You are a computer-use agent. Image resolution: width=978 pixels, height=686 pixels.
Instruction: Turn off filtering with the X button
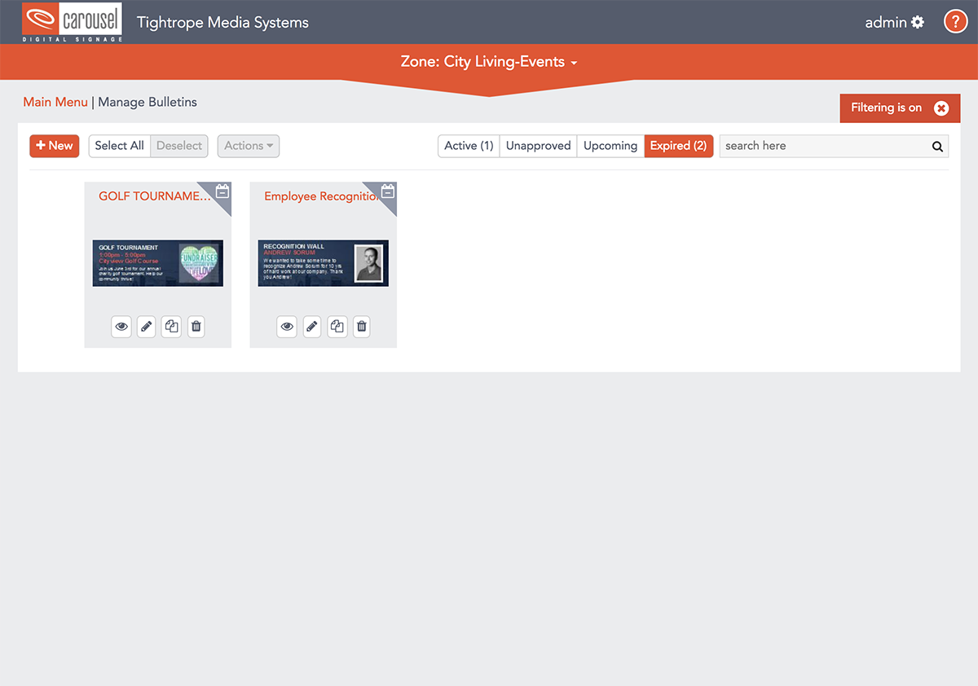pyautogui.click(x=941, y=108)
